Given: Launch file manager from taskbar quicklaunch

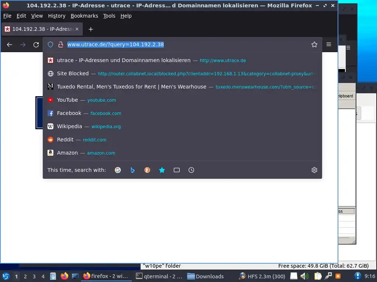Looking at the screenshot, I should click(x=53, y=276).
